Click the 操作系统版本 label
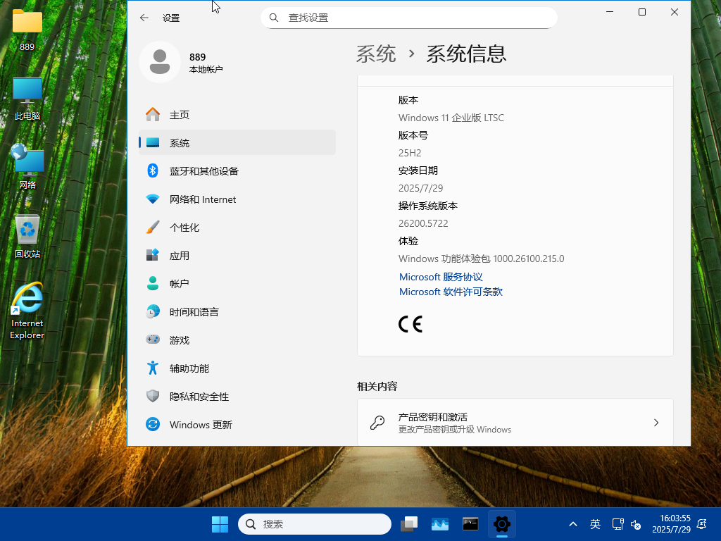This screenshot has width=721, height=541. pos(428,206)
